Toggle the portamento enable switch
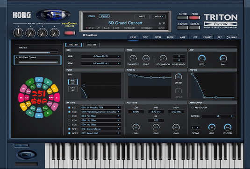Screen dimensions: 250x169 tap(154, 59)
